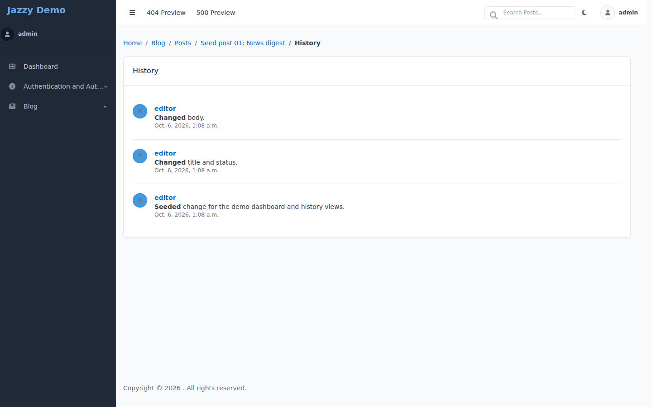Go to Dashboard in the sidebar
This screenshot has height=407, width=652.
pos(58,66)
